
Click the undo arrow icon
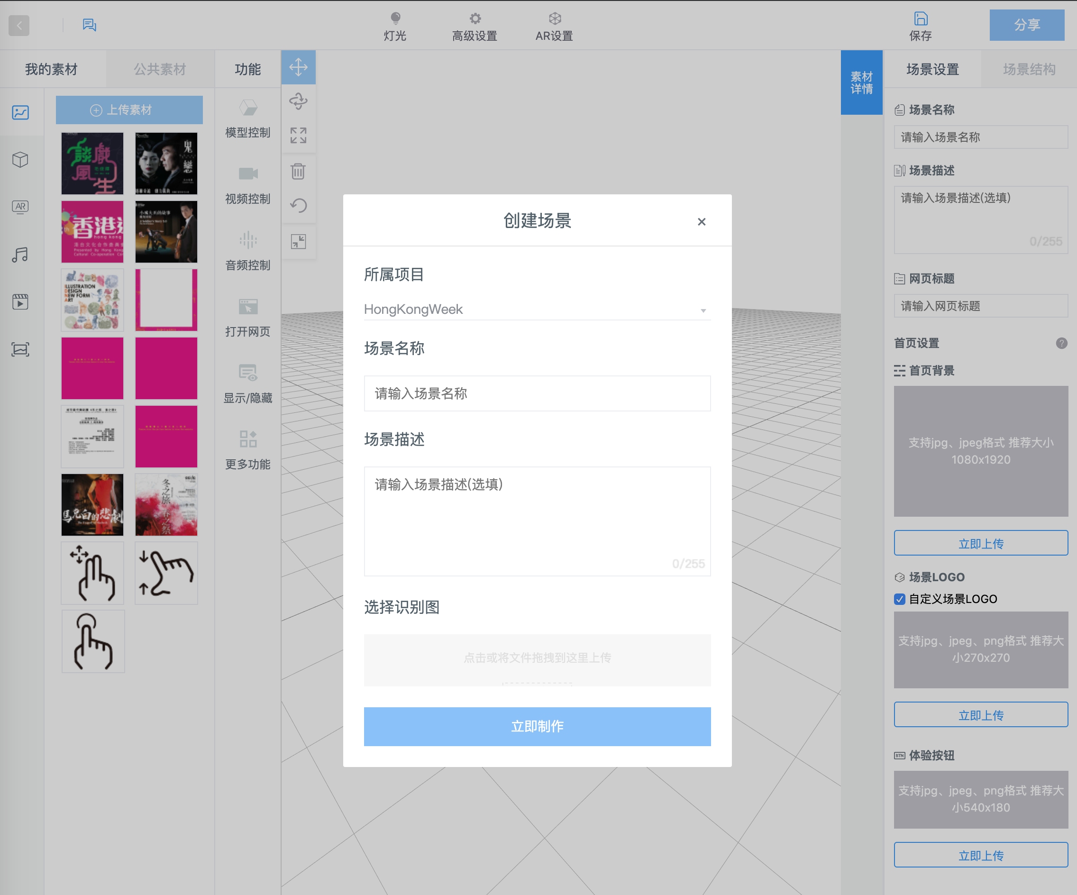[x=298, y=206]
